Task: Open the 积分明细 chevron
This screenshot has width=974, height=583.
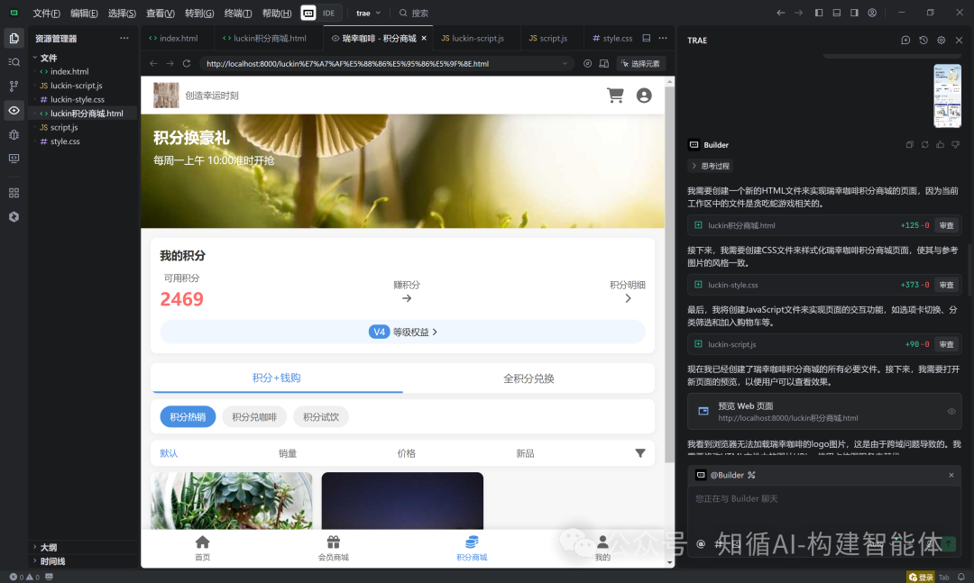Action: (x=628, y=298)
